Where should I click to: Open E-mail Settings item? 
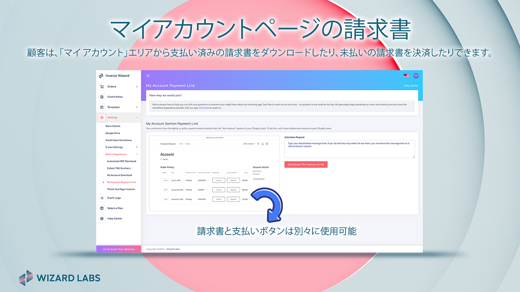(114, 147)
